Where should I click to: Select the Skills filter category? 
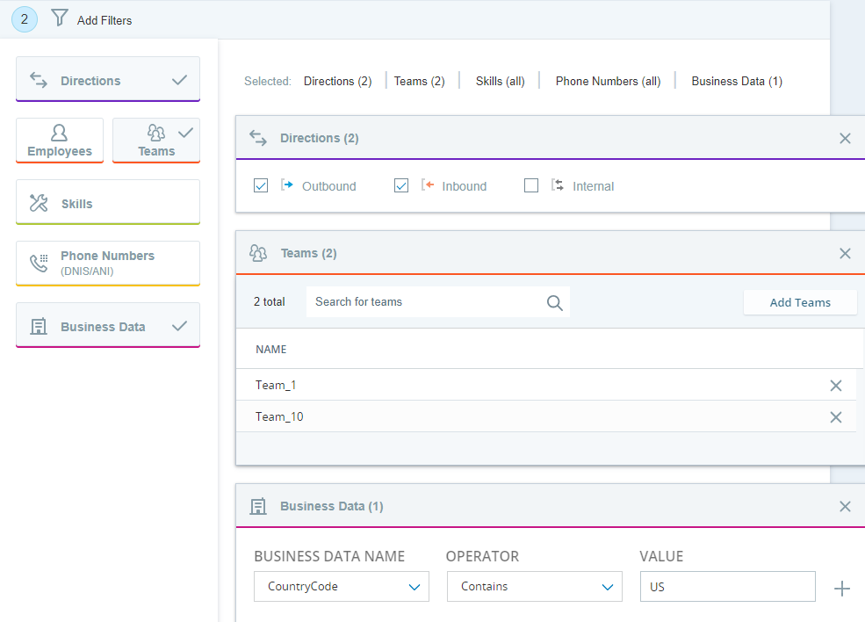pos(108,203)
